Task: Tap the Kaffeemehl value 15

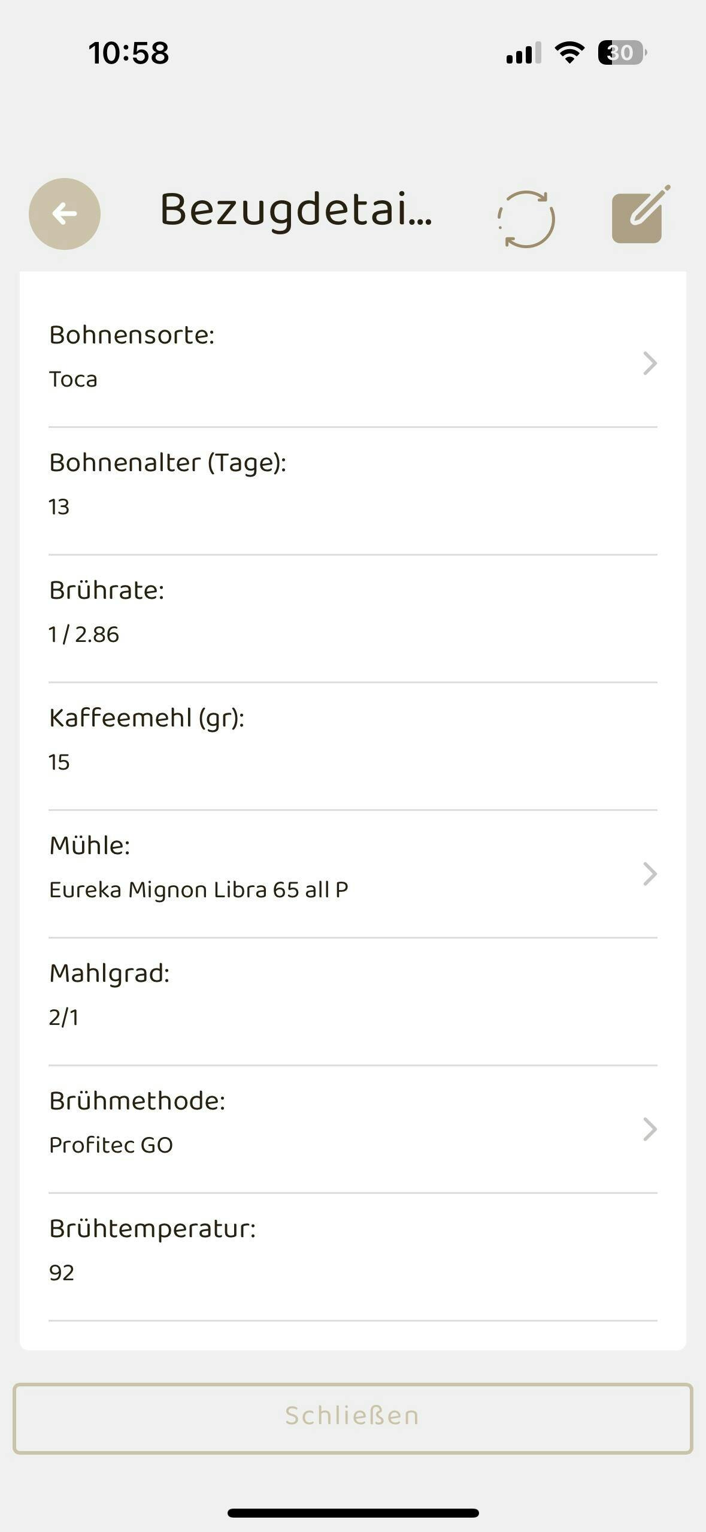Action: (59, 762)
